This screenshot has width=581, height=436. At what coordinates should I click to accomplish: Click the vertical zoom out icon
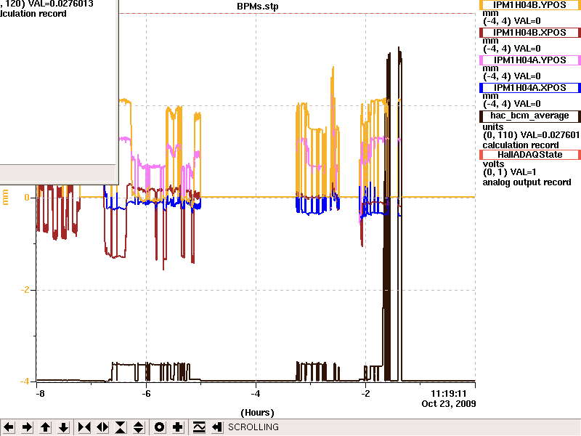(139, 427)
